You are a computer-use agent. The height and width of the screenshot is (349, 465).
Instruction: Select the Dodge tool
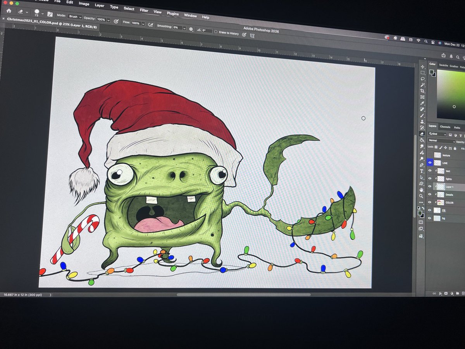(x=422, y=158)
